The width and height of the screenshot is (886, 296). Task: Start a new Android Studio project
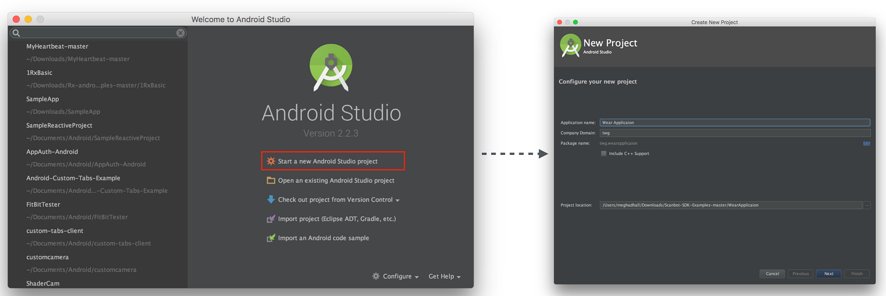click(333, 161)
